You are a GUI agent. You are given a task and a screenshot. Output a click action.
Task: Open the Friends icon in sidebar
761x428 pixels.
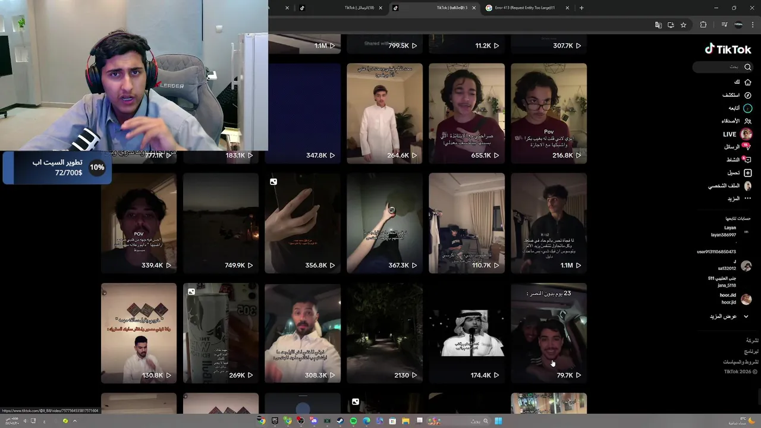click(748, 121)
